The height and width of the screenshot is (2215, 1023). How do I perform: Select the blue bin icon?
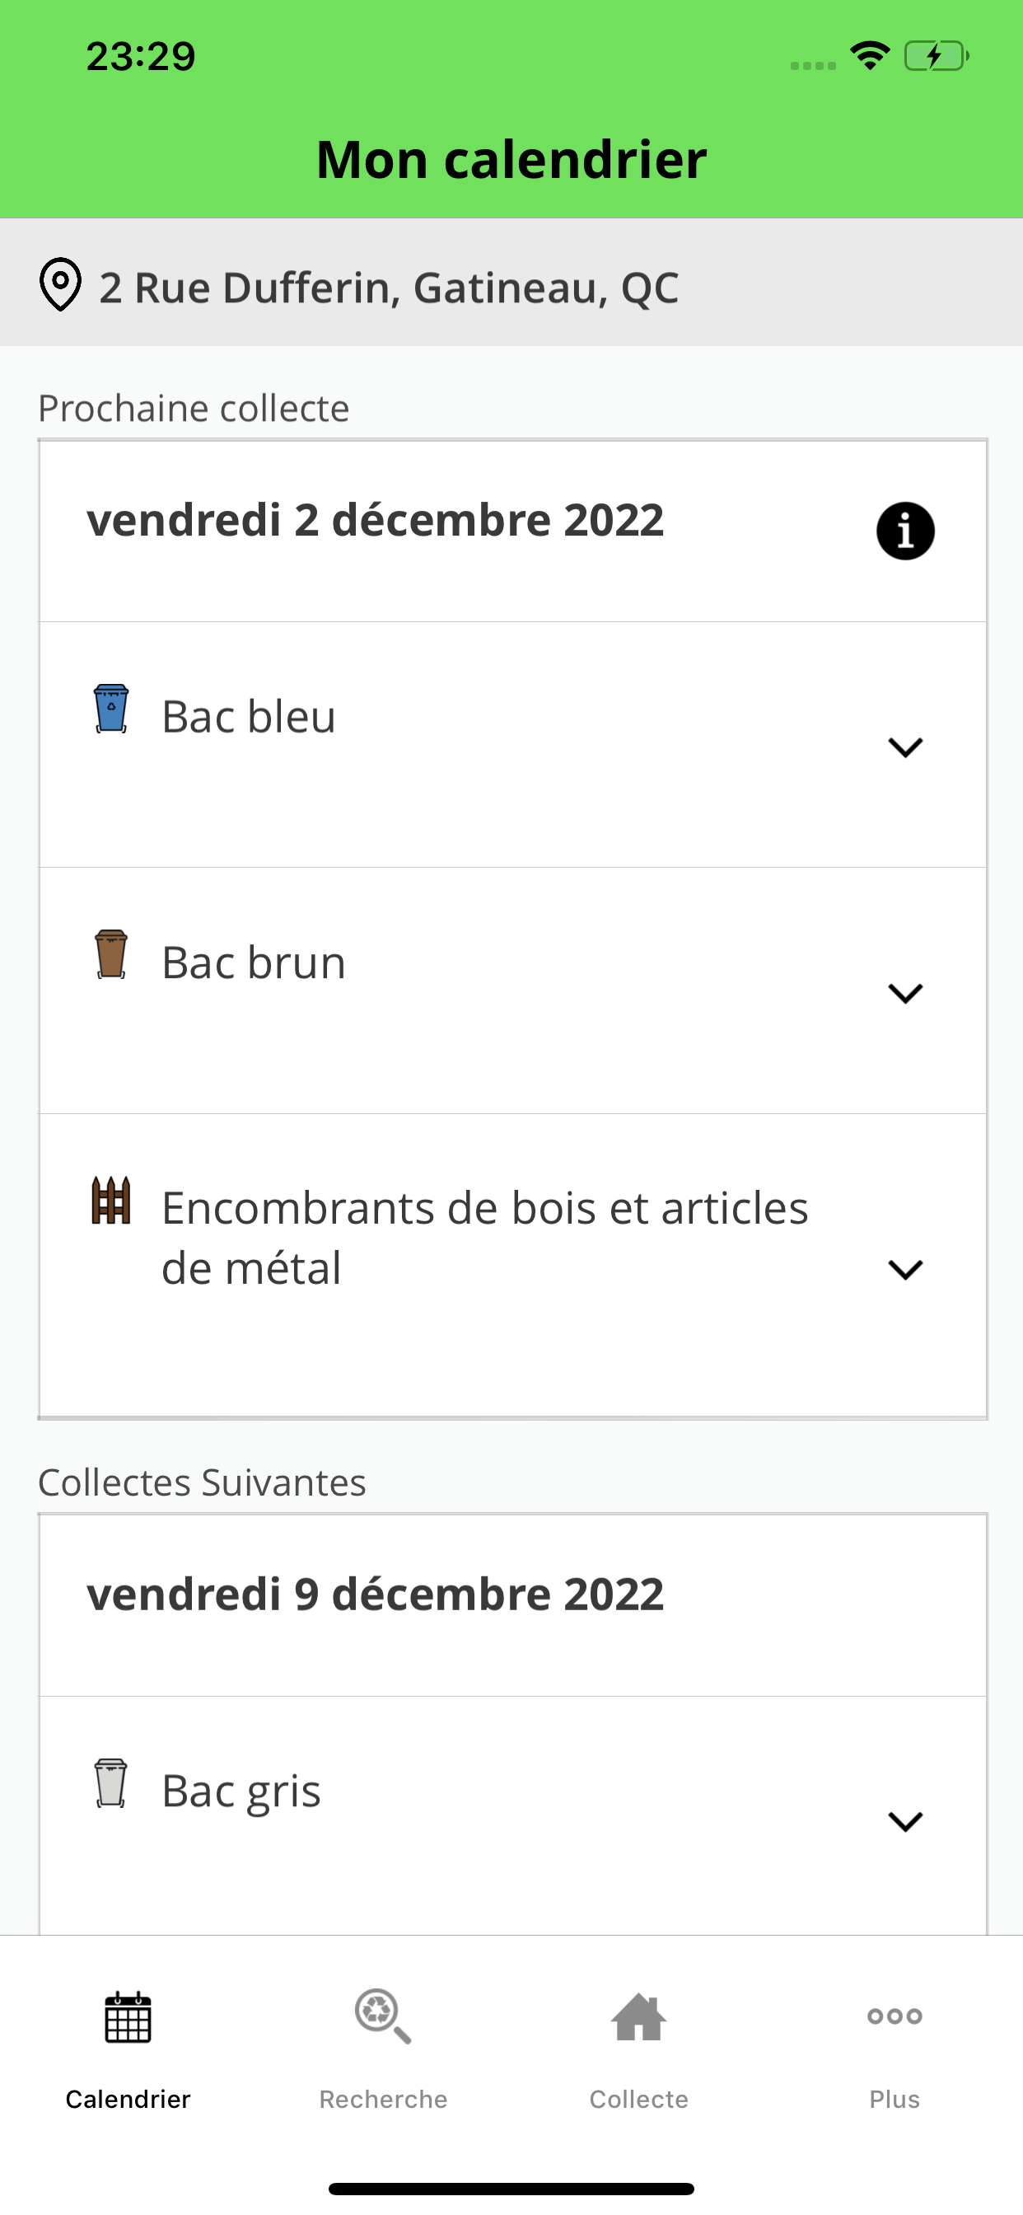coord(111,709)
